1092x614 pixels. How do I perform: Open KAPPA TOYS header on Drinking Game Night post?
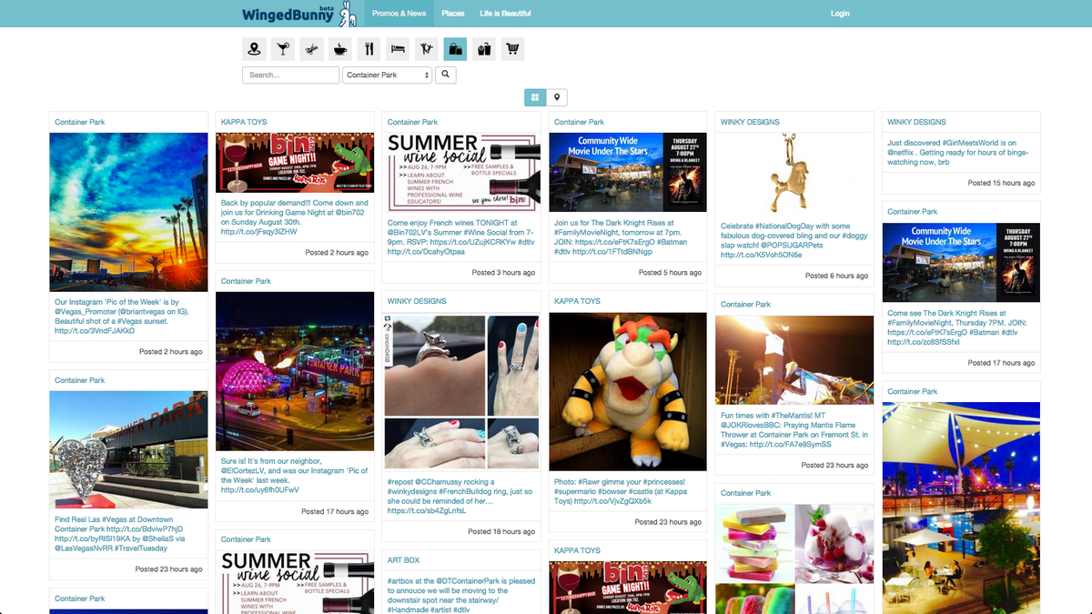(x=244, y=122)
